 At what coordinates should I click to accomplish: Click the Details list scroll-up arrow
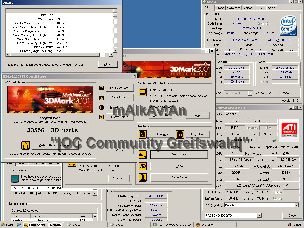coord(115,11)
